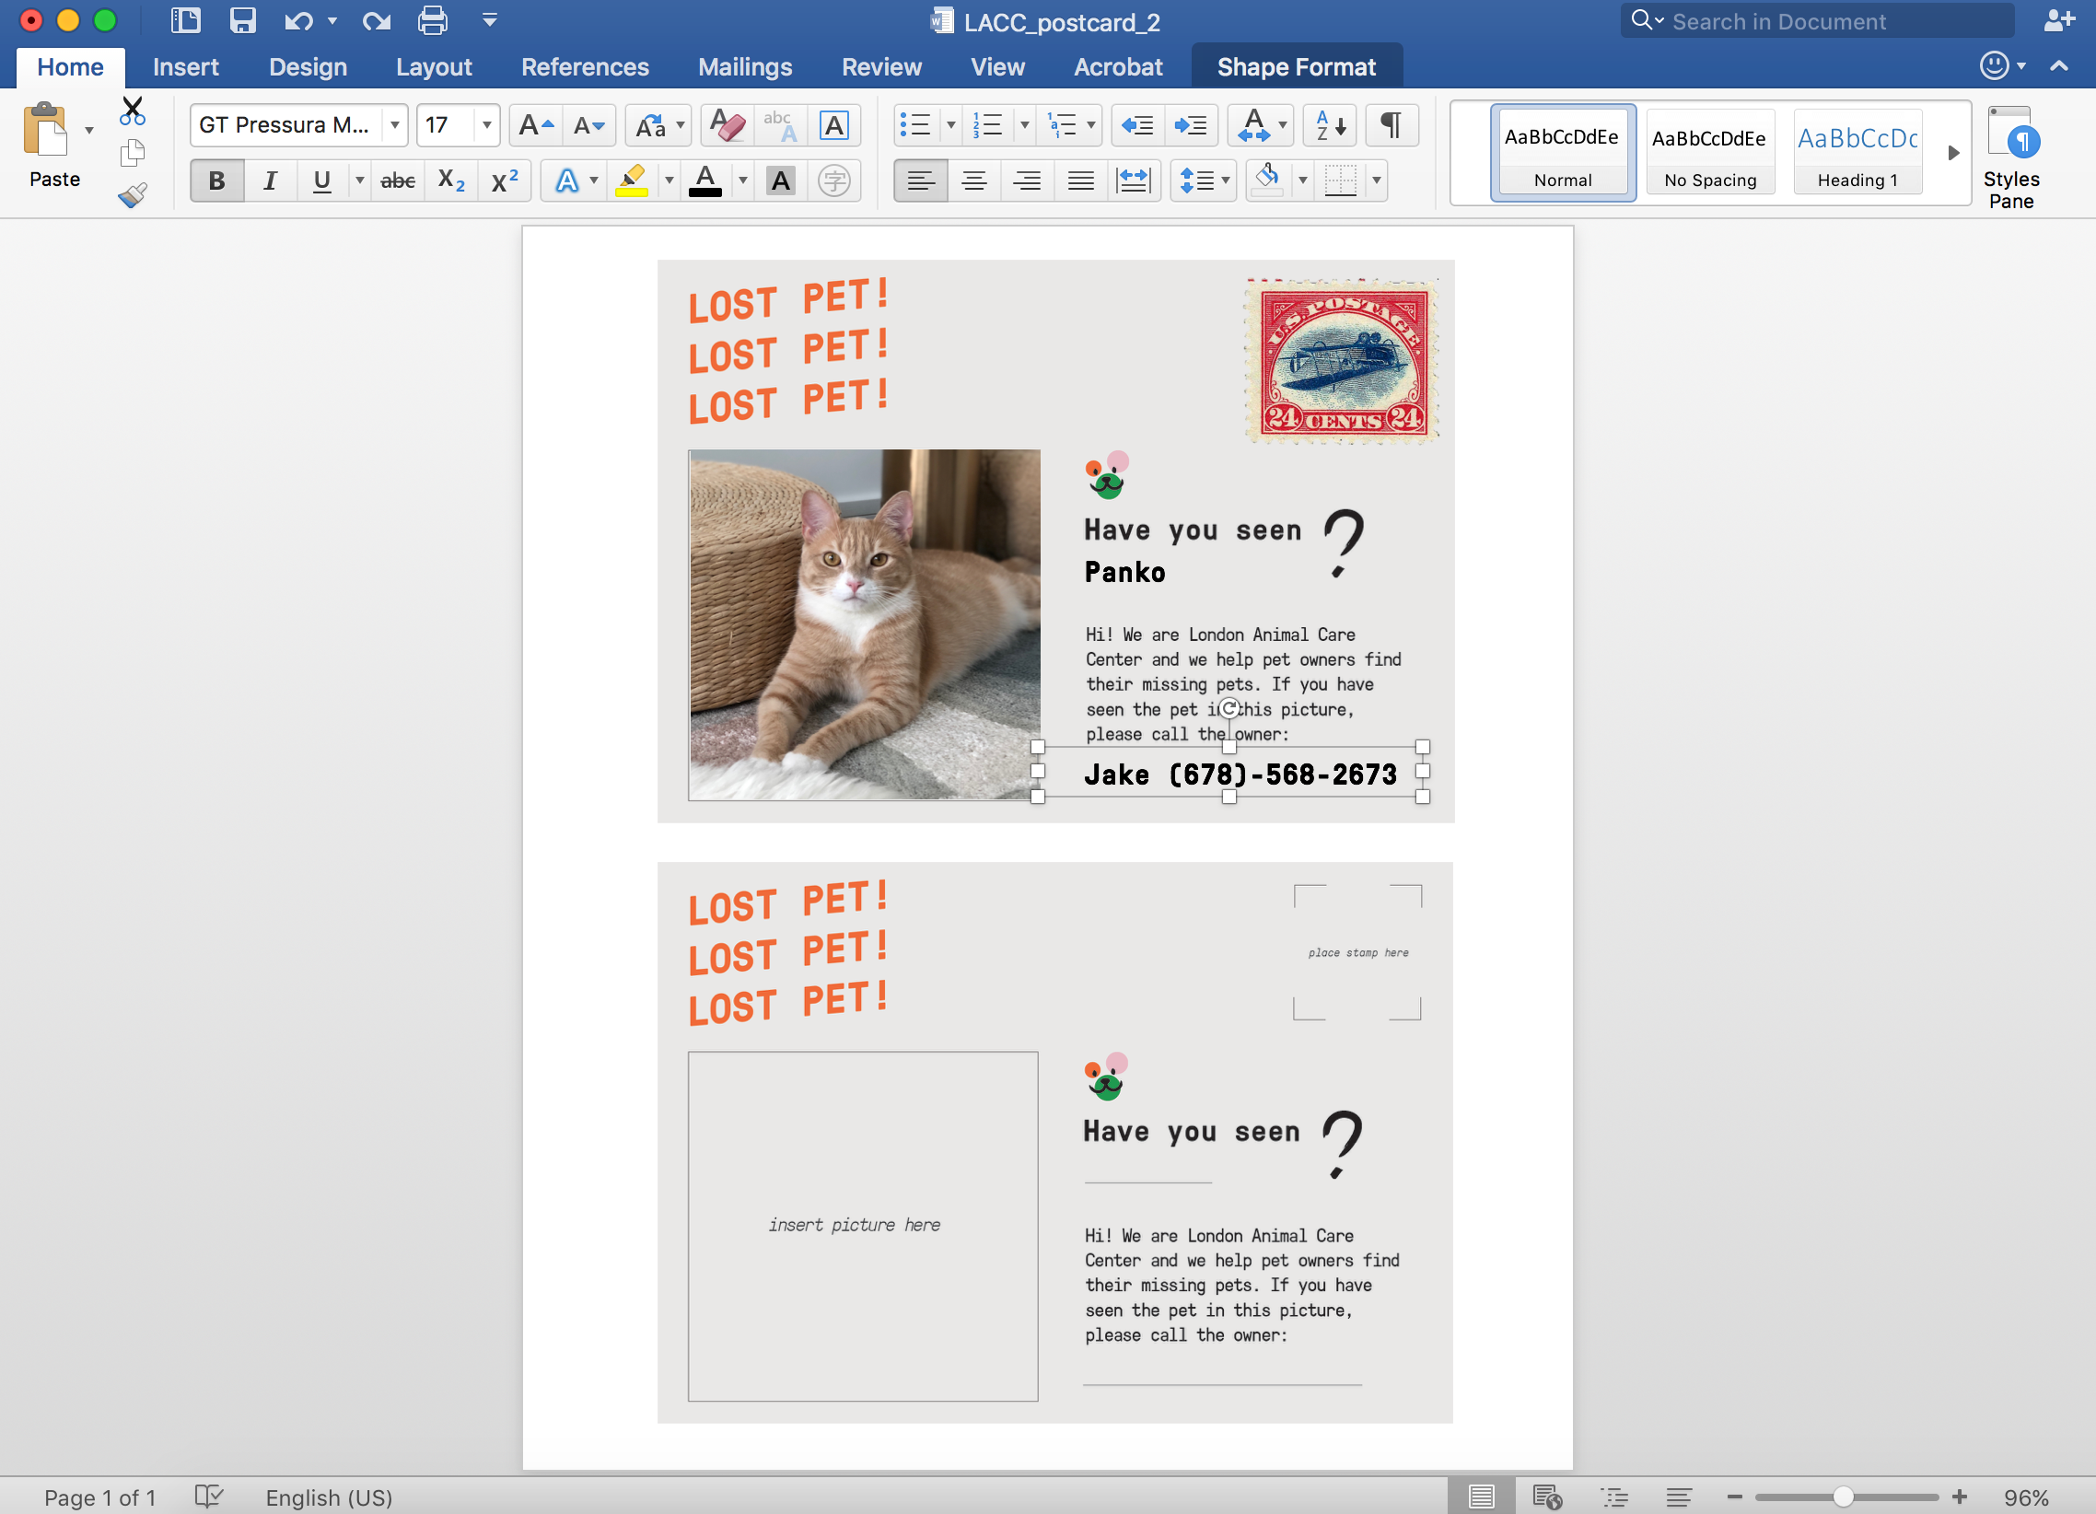Viewport: 2096px width, 1514px height.
Task: Apply the Heading 1 style
Action: click(1857, 153)
